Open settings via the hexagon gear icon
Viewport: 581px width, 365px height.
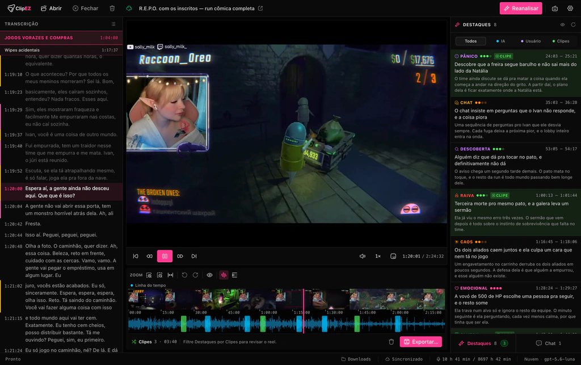pyautogui.click(x=570, y=8)
